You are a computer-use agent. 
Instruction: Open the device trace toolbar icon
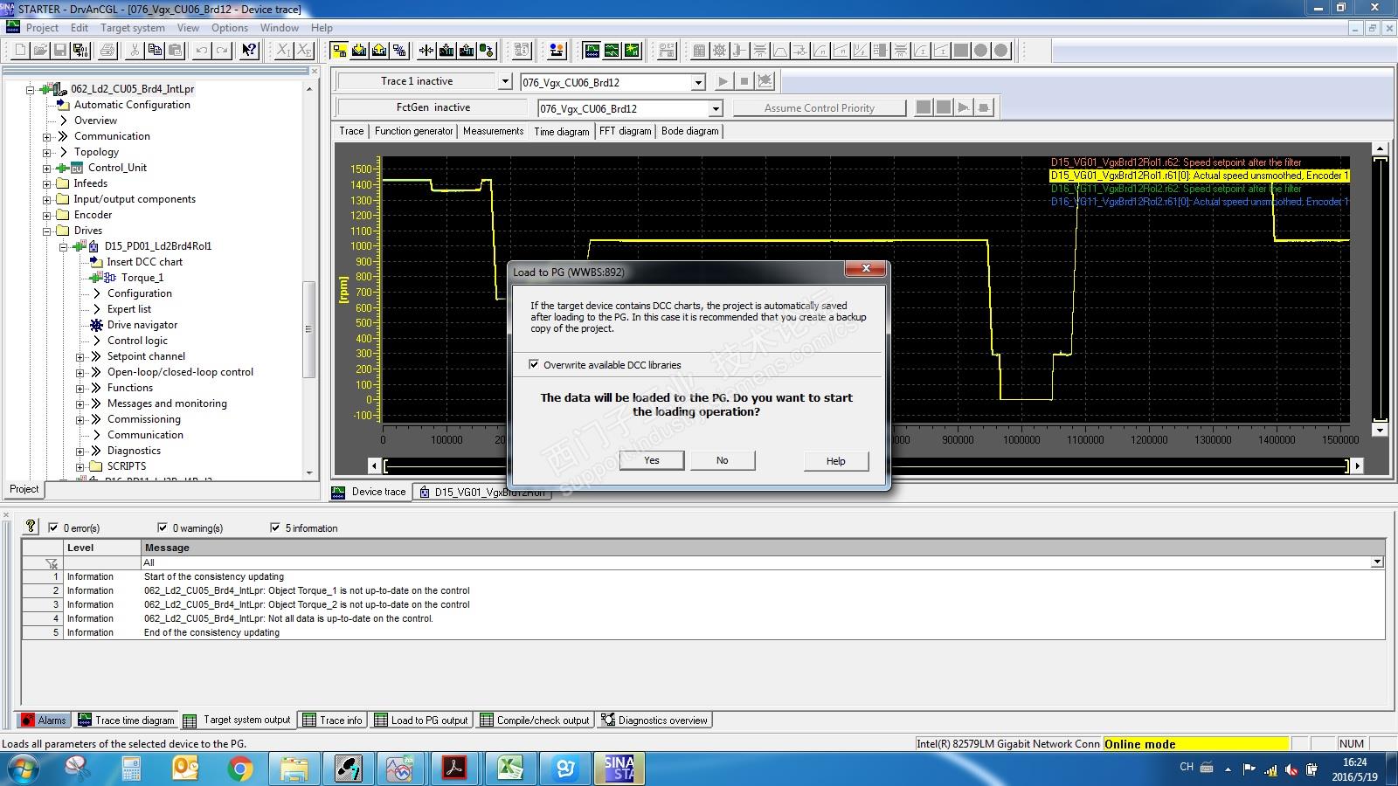(x=592, y=51)
